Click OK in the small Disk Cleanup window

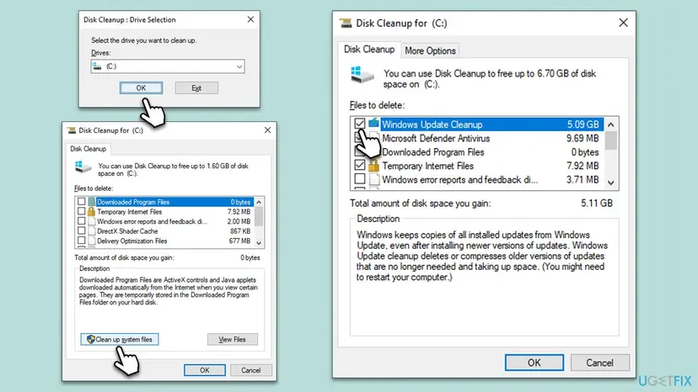(205, 370)
